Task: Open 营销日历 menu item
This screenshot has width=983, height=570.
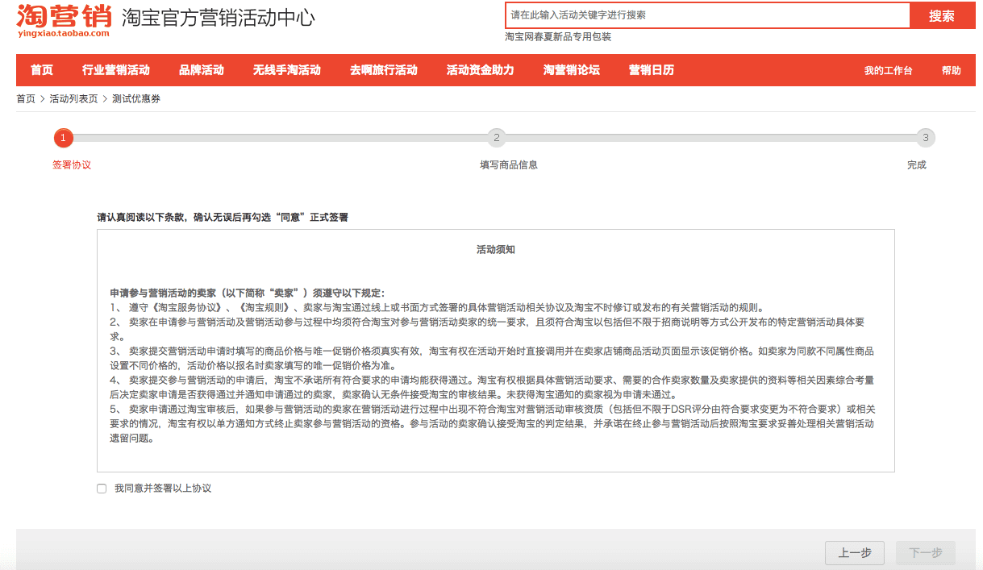Action: click(652, 70)
